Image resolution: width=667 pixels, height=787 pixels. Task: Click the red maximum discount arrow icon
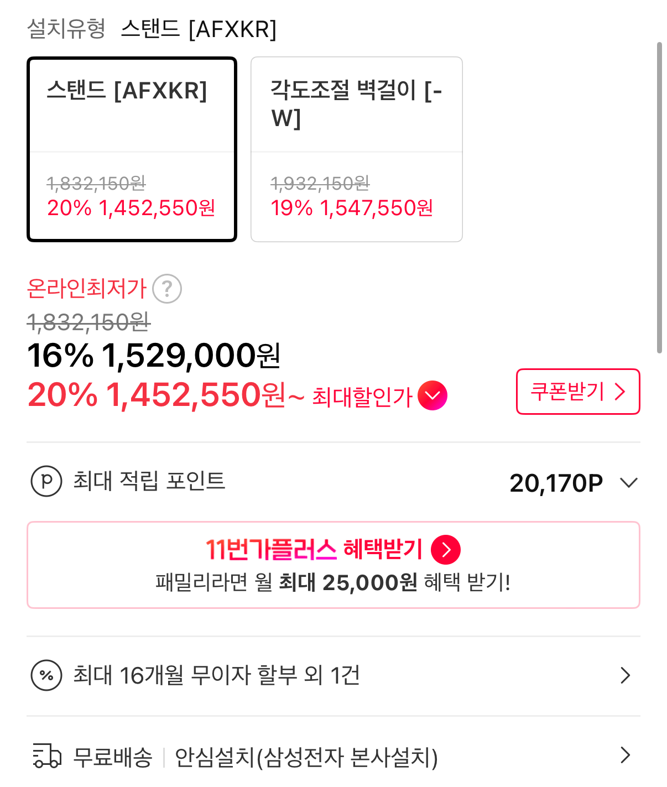click(432, 395)
